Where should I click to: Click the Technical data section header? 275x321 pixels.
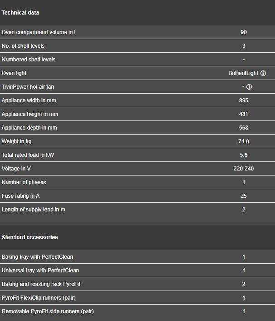tap(20, 13)
